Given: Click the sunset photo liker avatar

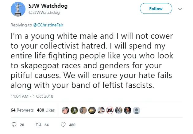Looking at the screenshot, I should pyautogui.click(x=92, y=110).
